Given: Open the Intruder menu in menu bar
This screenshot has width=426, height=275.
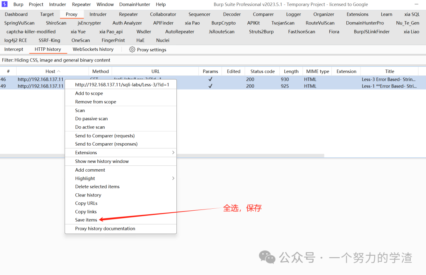Looking at the screenshot, I should click(x=58, y=4).
